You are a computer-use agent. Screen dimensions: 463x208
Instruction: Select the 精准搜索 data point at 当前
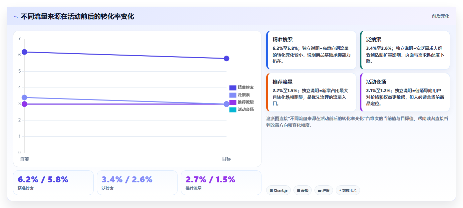point(24,52)
